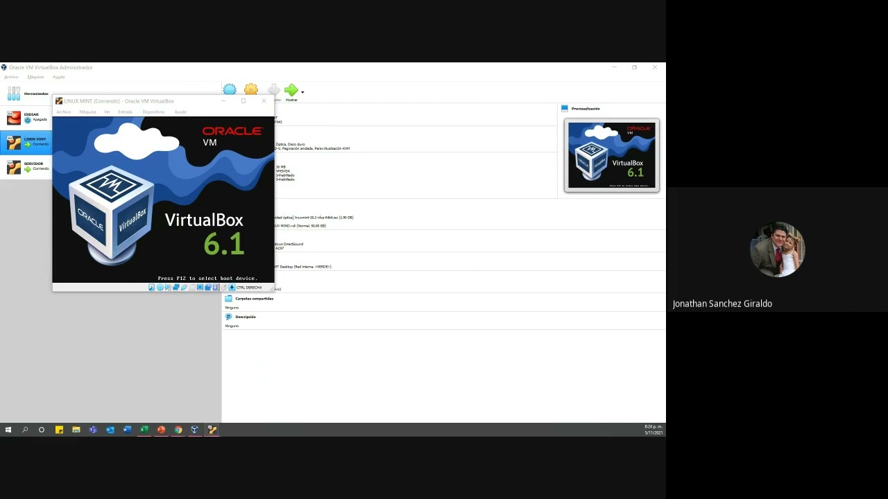Click hard disk activity status icon
Viewport: 888px width, 499px height.
click(x=151, y=287)
